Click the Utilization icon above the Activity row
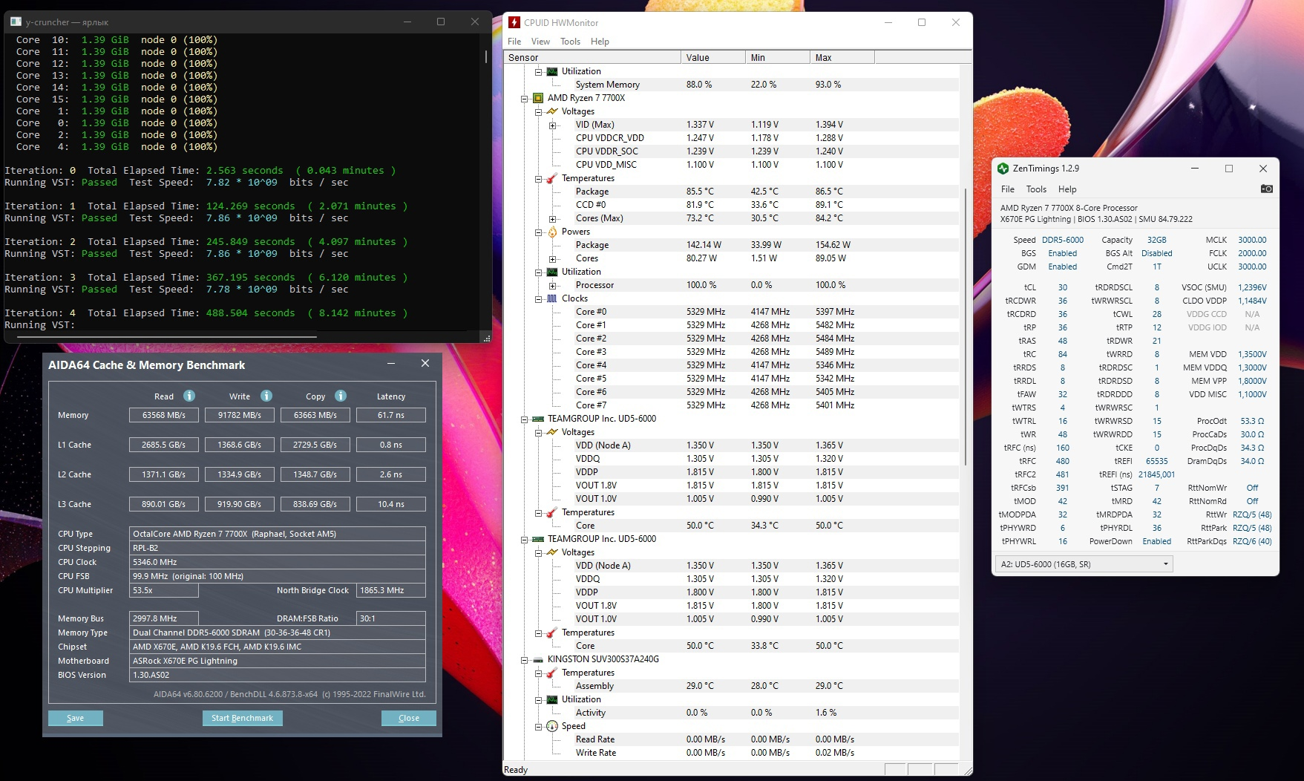The image size is (1304, 781). (552, 699)
